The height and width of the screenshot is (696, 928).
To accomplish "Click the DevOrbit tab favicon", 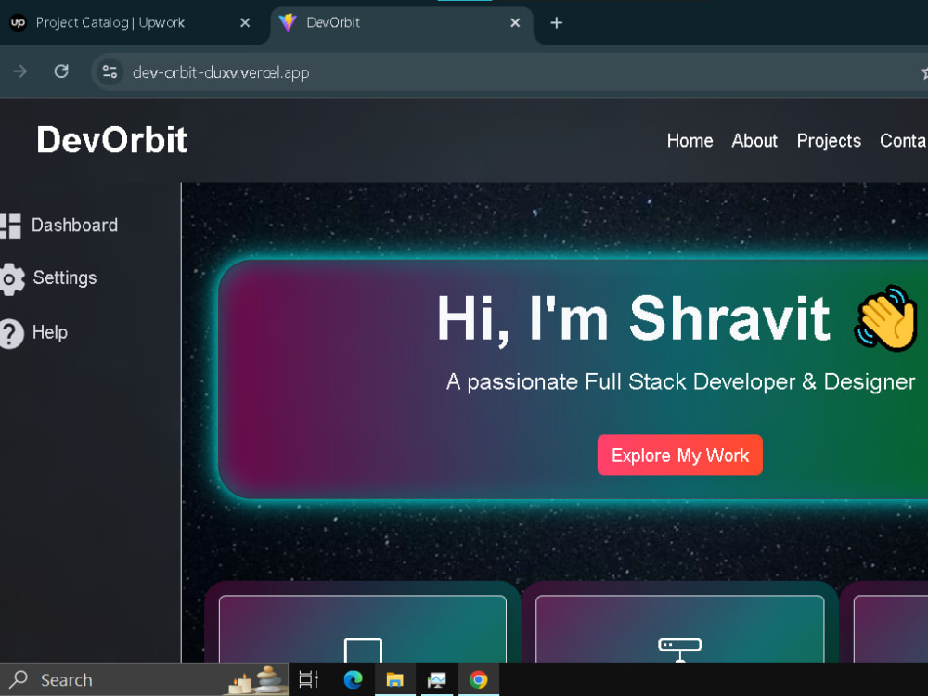I will coord(288,22).
